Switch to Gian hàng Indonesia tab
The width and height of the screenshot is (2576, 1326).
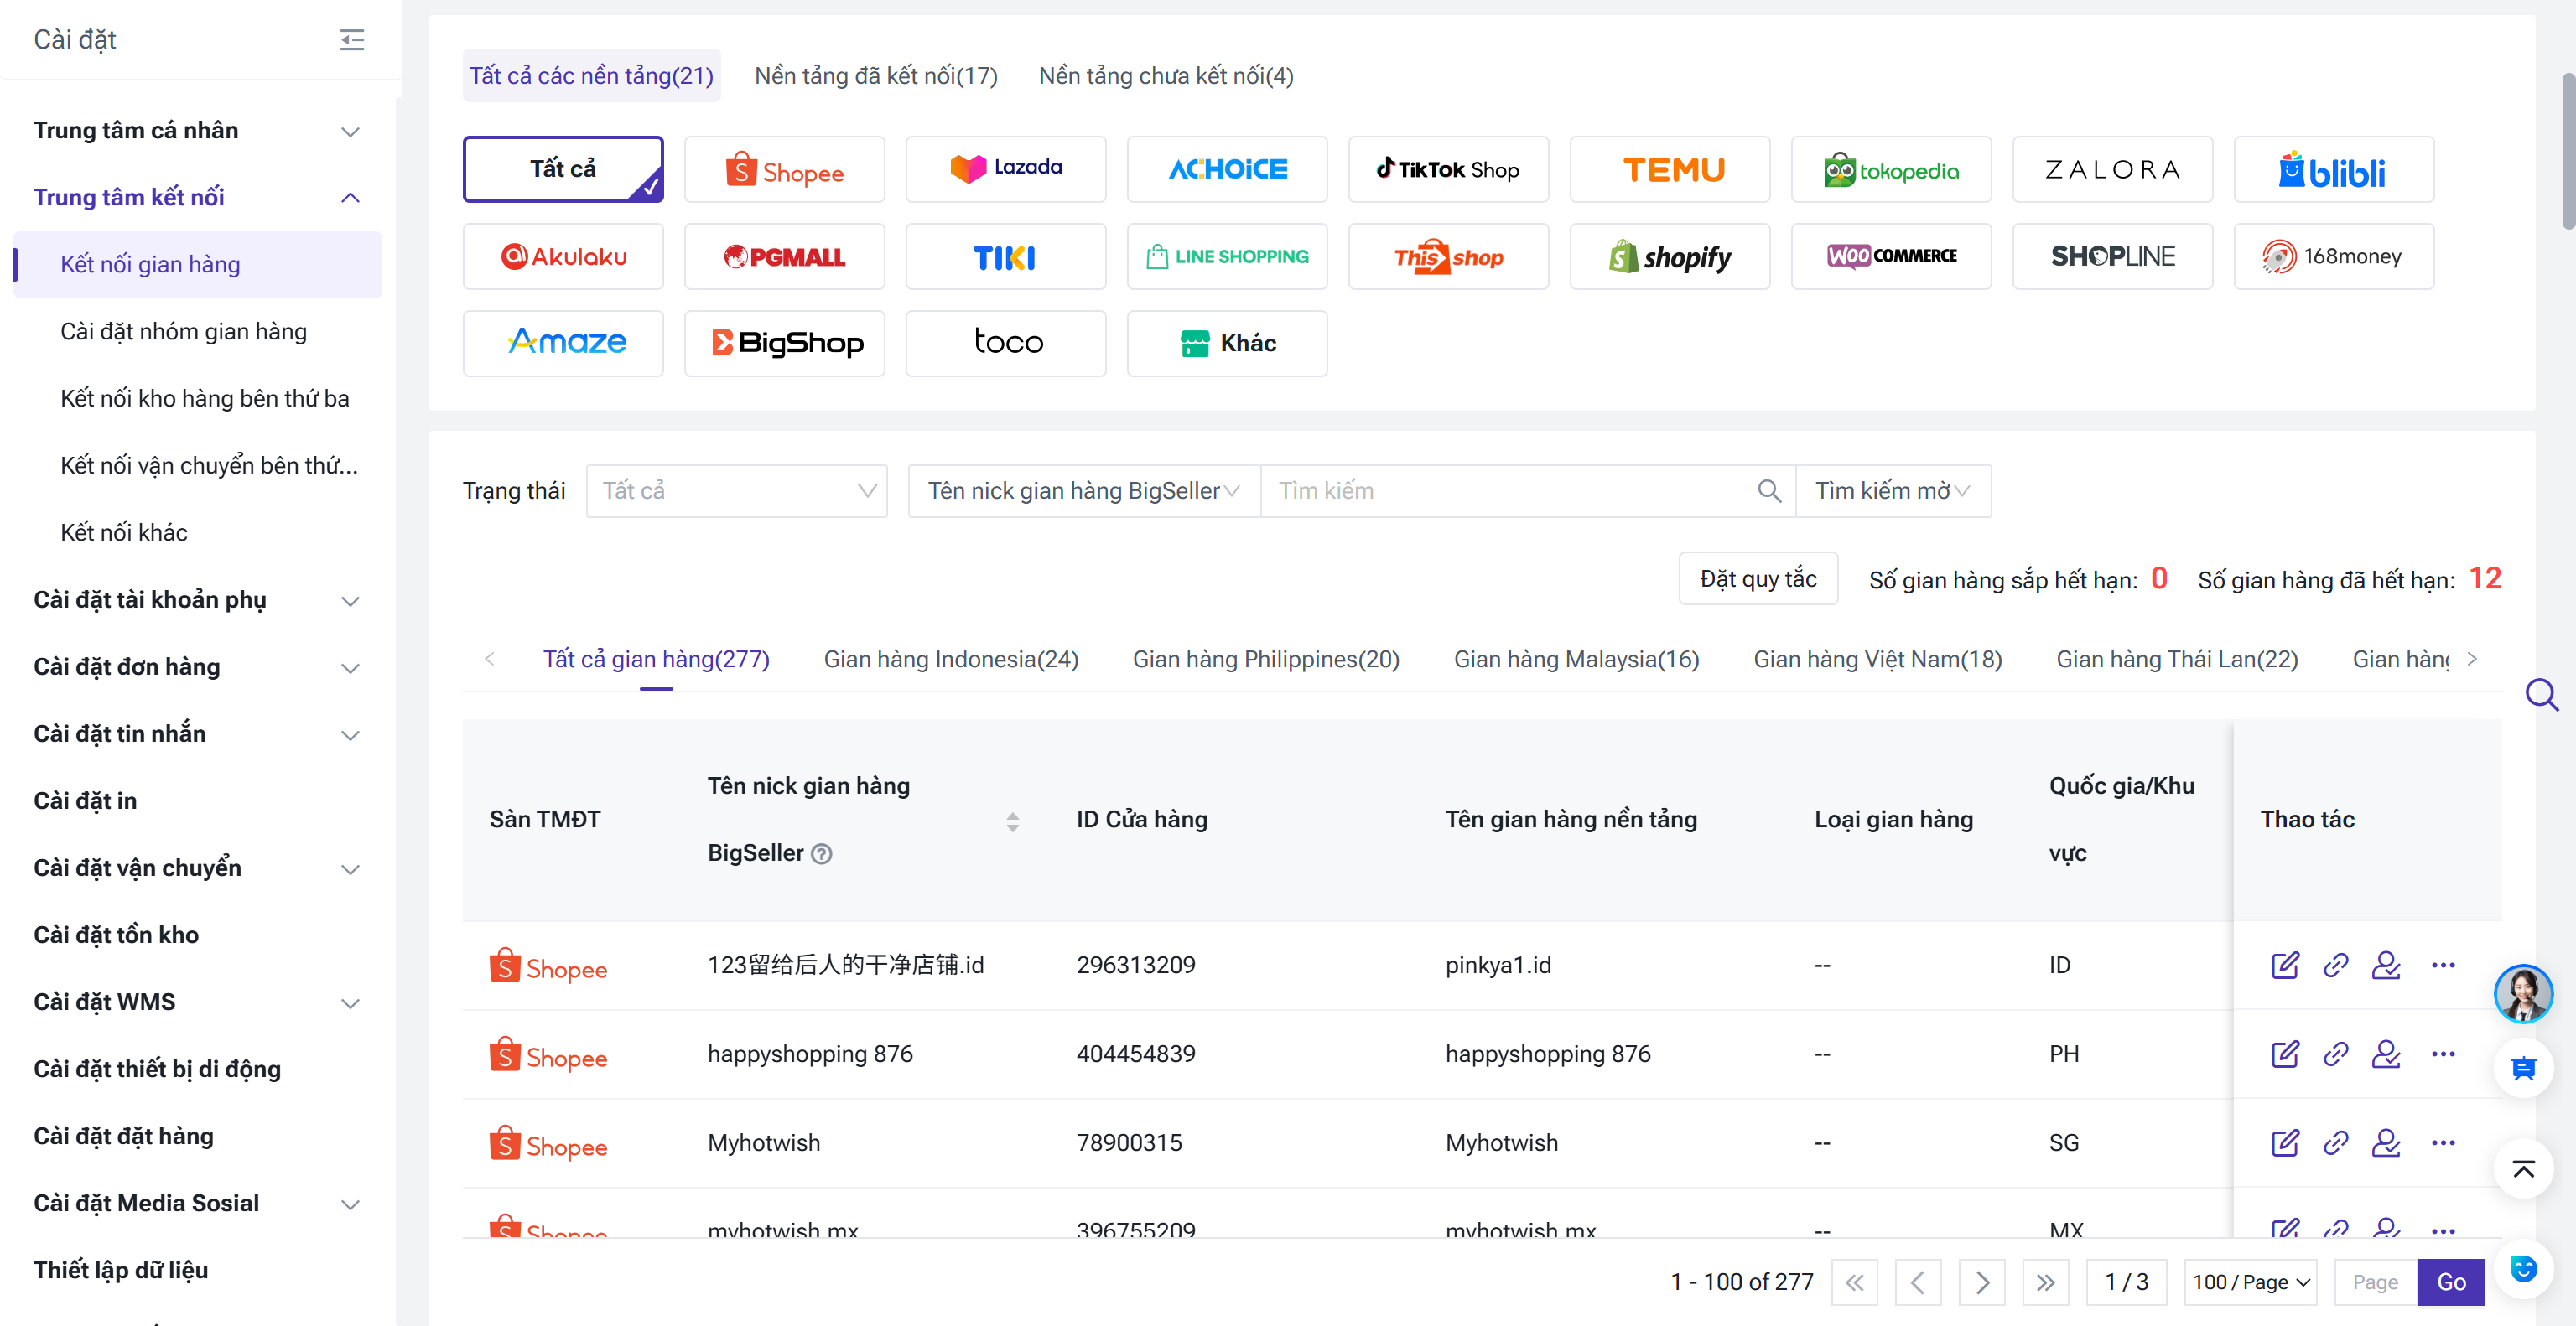[950, 660]
